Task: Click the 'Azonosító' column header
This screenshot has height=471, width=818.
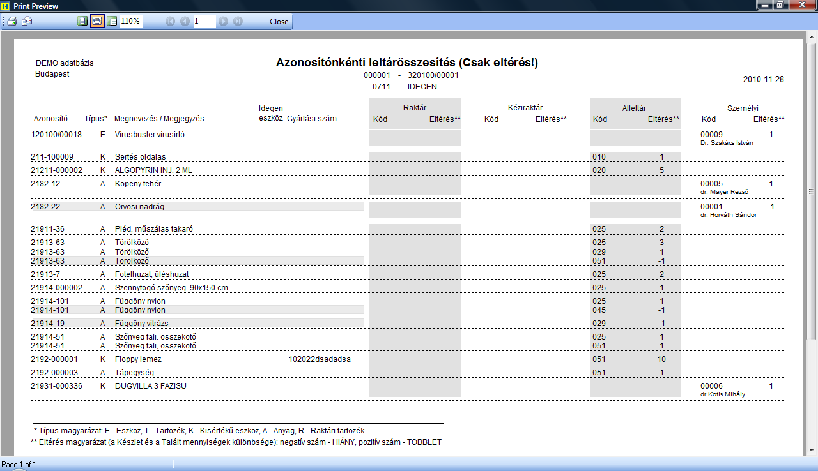Action: coord(50,119)
